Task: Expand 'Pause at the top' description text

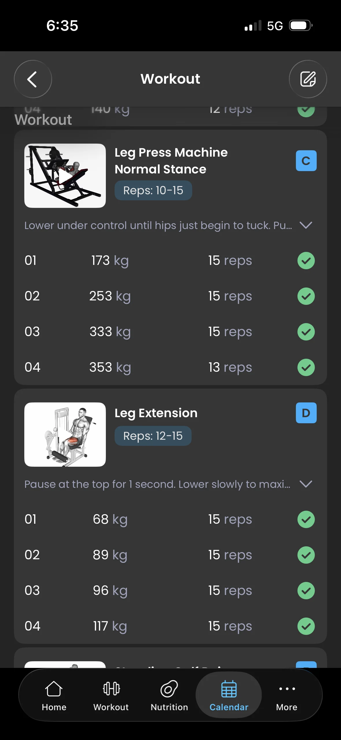Action: [157, 484]
